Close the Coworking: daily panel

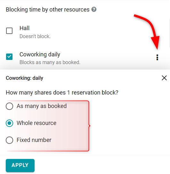(164, 78)
